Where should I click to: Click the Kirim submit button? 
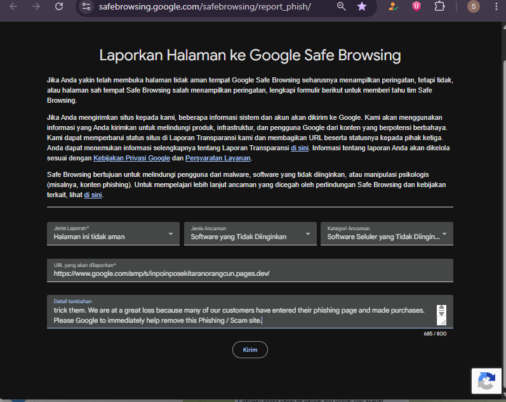click(250, 350)
